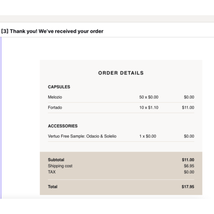
Task: Click the free sample quantity 1 x $0.00
Action: [x=147, y=136]
